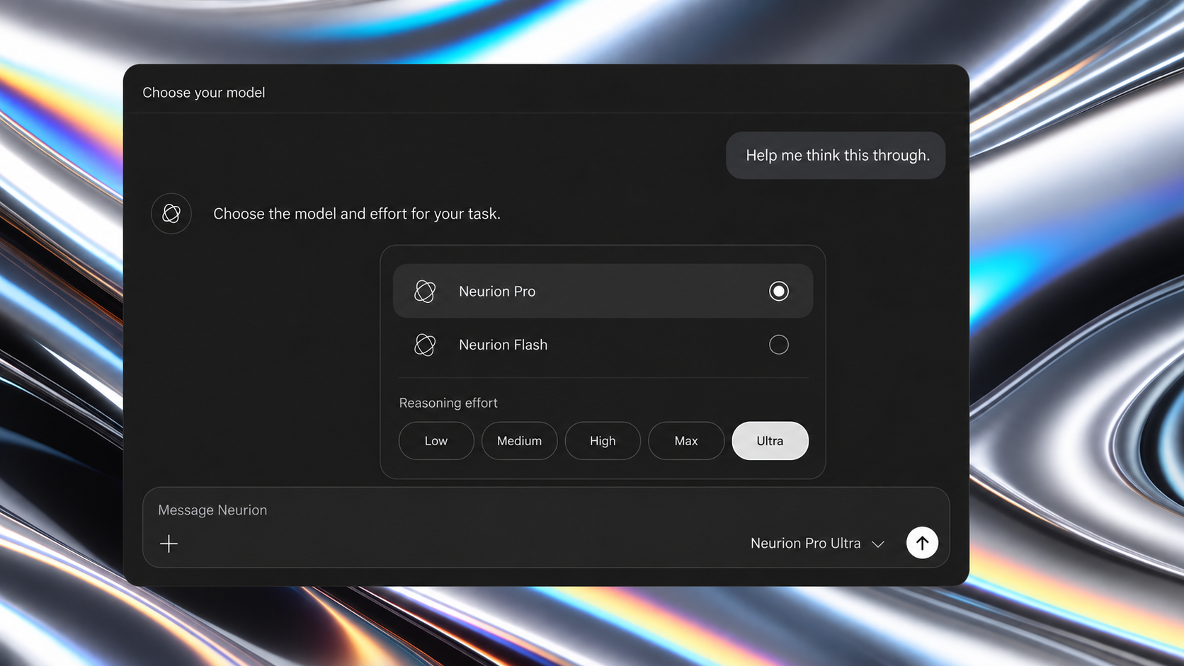Choose Ultra reasoning effort
This screenshot has height=666, width=1184.
tap(770, 441)
